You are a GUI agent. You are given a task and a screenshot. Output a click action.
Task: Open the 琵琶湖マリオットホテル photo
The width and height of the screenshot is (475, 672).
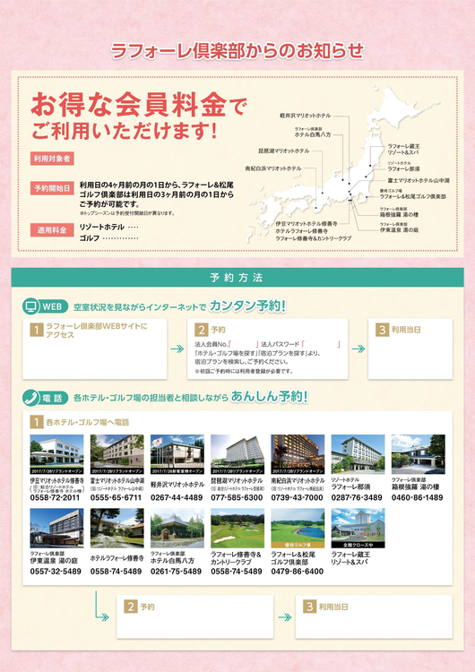coord(237,454)
